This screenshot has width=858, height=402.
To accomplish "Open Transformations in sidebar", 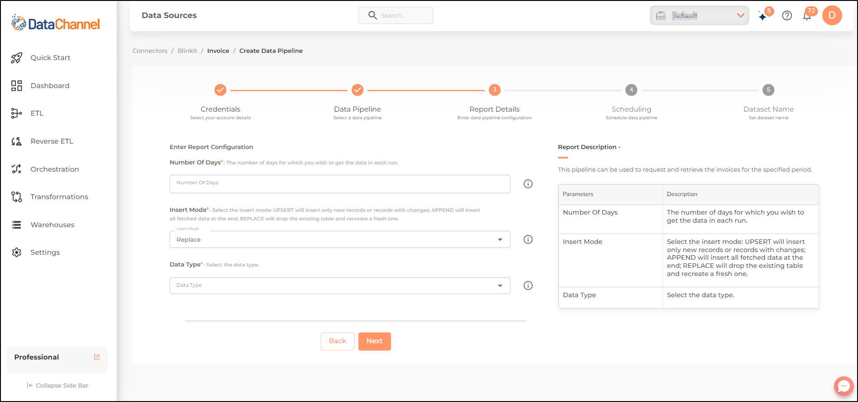I will pos(59,197).
